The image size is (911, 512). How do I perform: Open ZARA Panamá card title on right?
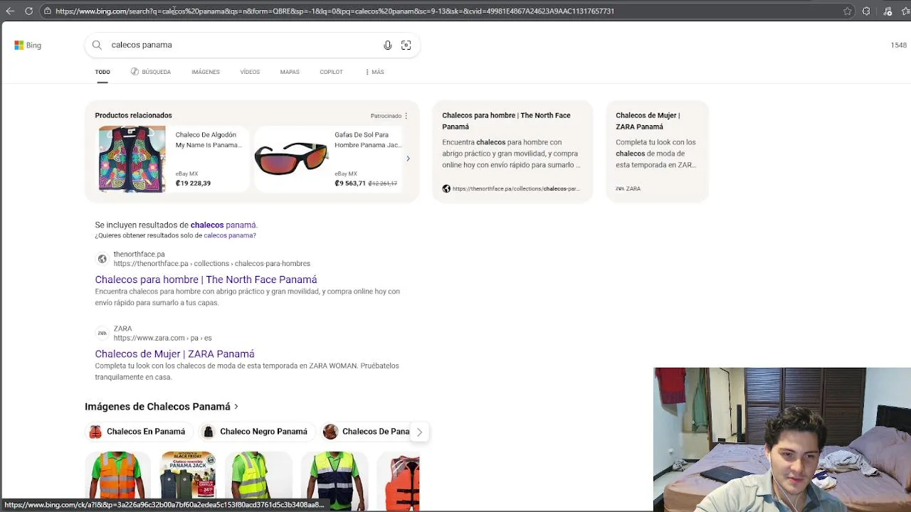(x=648, y=121)
